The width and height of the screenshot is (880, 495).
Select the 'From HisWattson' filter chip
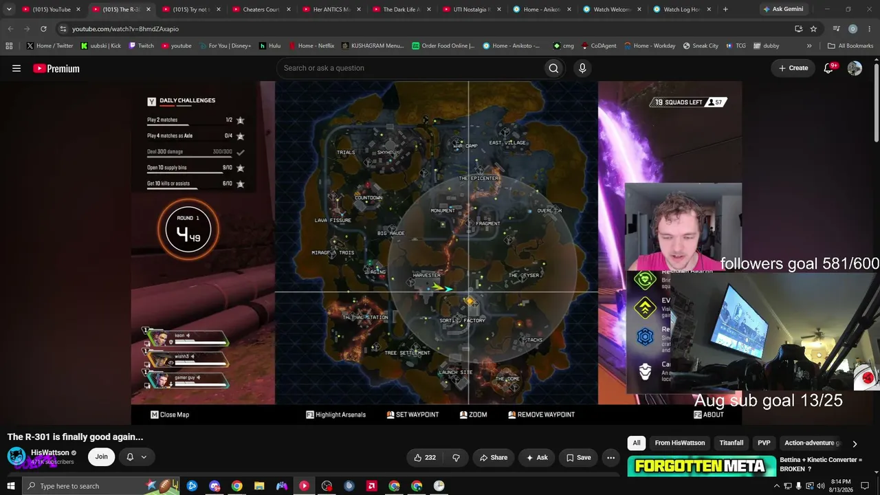(680, 443)
